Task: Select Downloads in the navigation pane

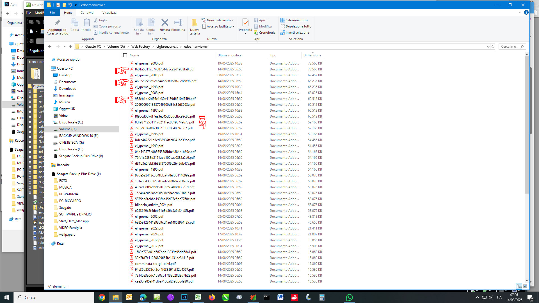Action: pyautogui.click(x=67, y=89)
